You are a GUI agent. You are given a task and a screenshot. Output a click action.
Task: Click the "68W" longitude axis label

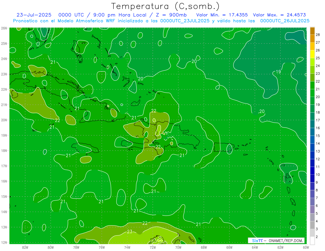204,247
